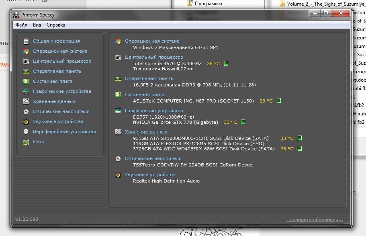The width and height of the screenshot is (366, 236).
Task: Click the optical disc icon in summary panel
Action: (x=118, y=159)
